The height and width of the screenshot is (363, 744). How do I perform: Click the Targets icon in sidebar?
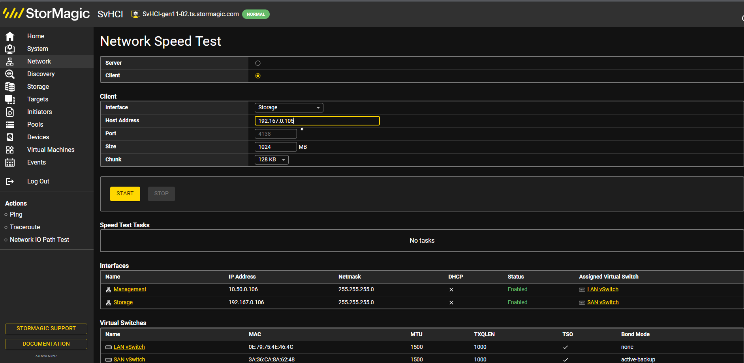(10, 99)
